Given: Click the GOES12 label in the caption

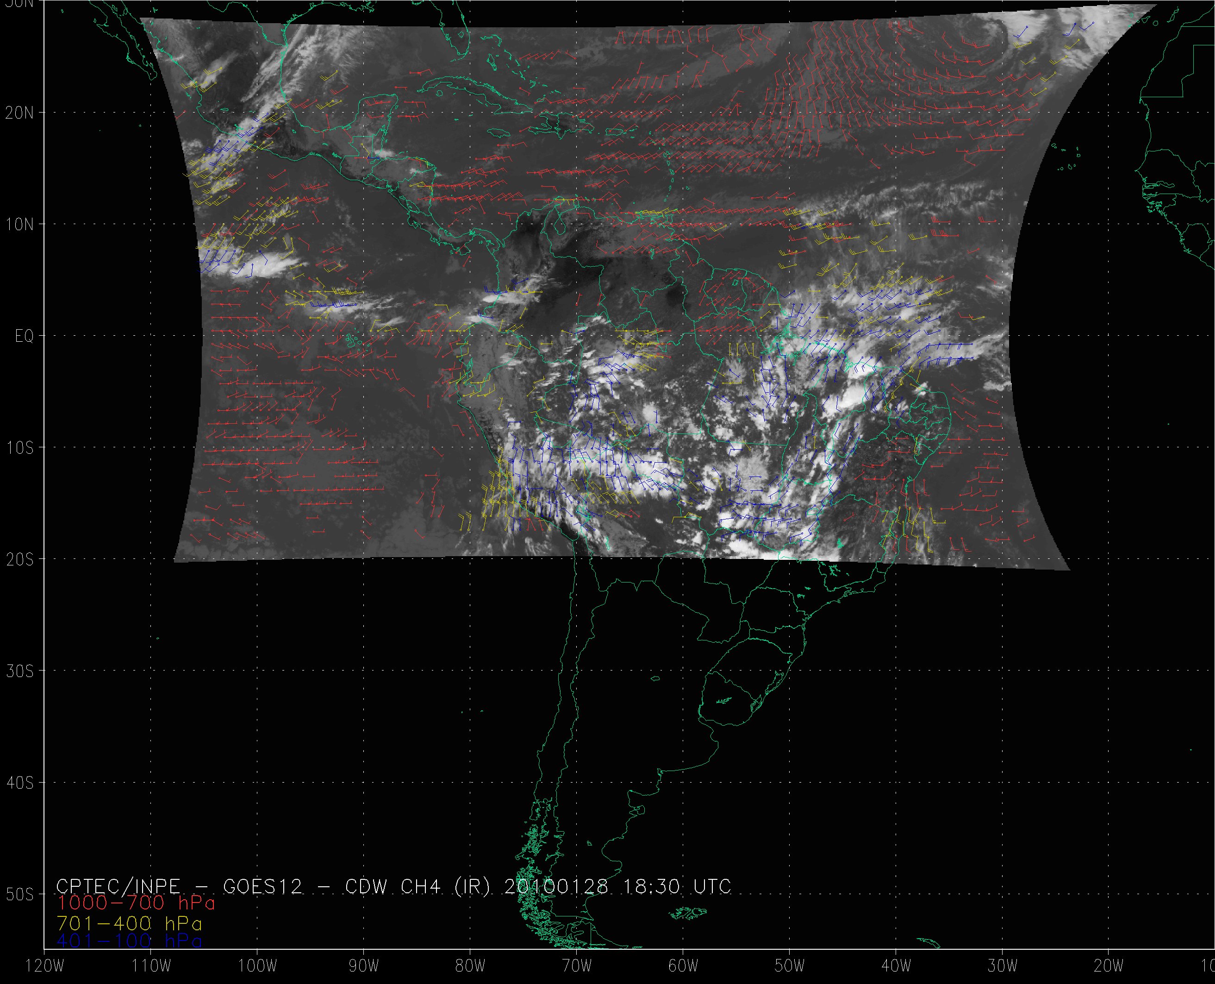Looking at the screenshot, I should click(263, 886).
